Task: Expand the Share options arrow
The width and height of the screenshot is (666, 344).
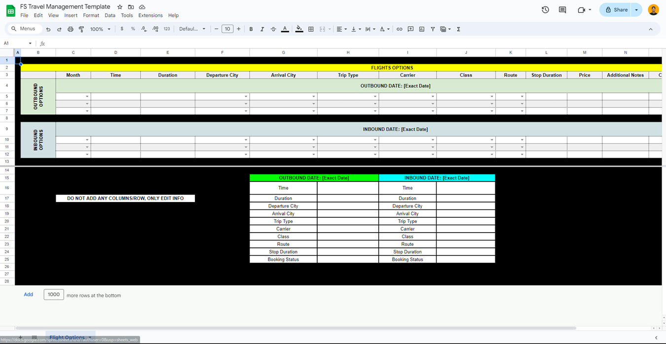Action: pos(636,10)
